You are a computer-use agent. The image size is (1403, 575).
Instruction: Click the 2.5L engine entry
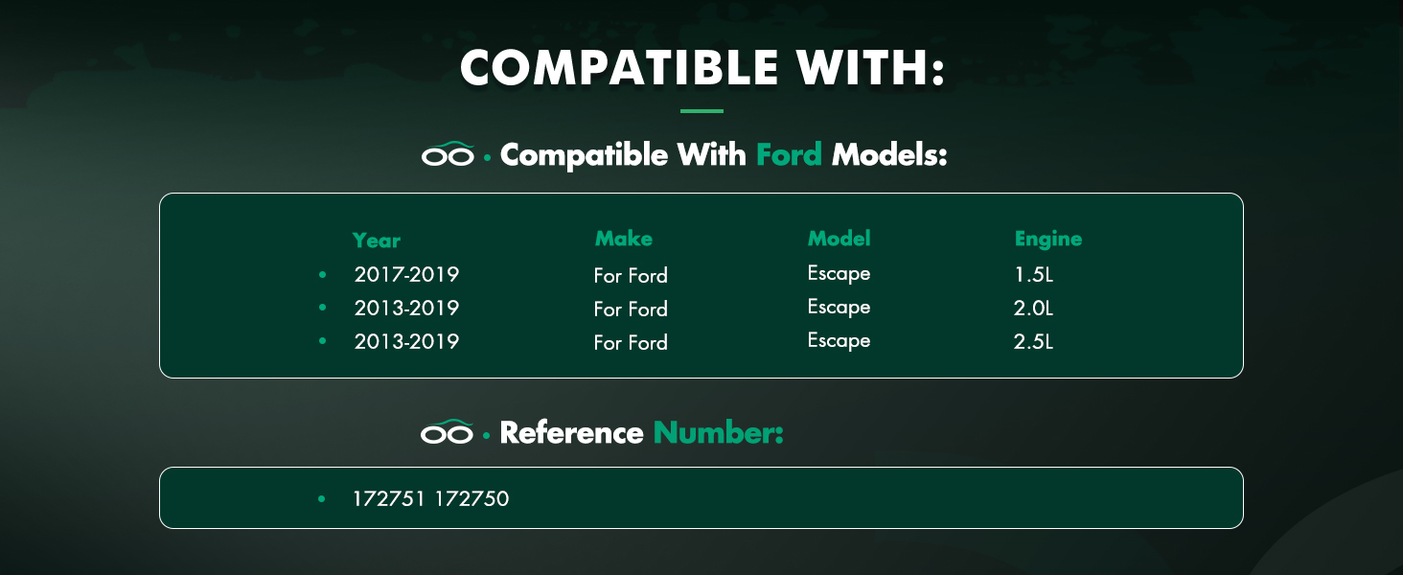point(1033,342)
